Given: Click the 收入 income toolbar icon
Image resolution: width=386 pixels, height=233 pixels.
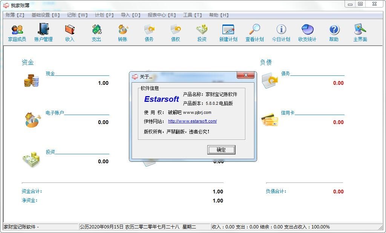Looking at the screenshot, I should (70, 33).
